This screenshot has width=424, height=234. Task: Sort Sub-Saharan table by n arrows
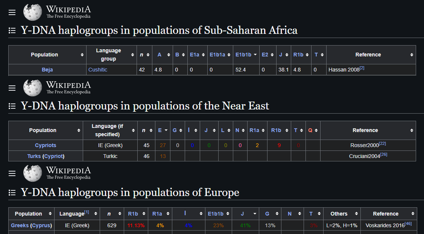[x=148, y=55]
